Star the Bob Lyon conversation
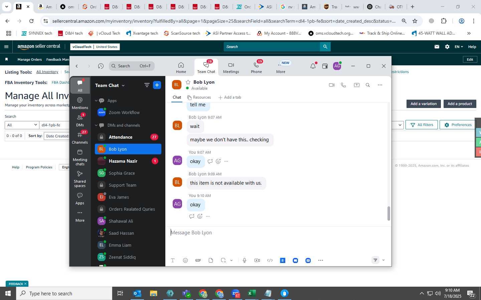The image size is (481, 300). point(188,82)
